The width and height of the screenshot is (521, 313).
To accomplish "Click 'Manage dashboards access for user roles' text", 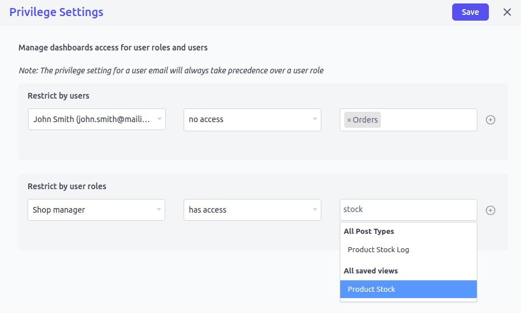I will click(x=113, y=48).
